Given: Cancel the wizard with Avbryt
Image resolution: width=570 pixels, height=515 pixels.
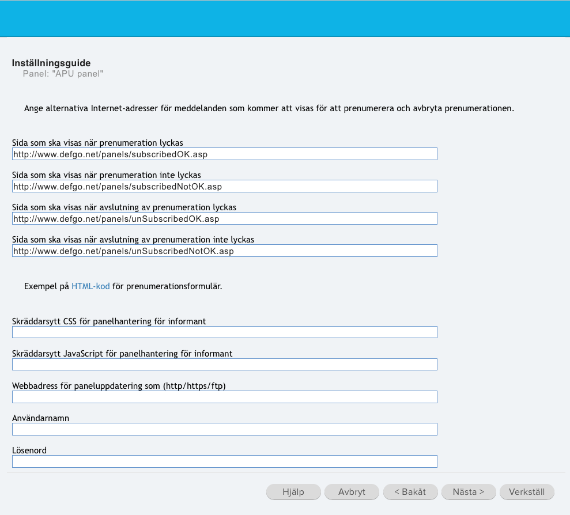Looking at the screenshot, I should 352,492.
